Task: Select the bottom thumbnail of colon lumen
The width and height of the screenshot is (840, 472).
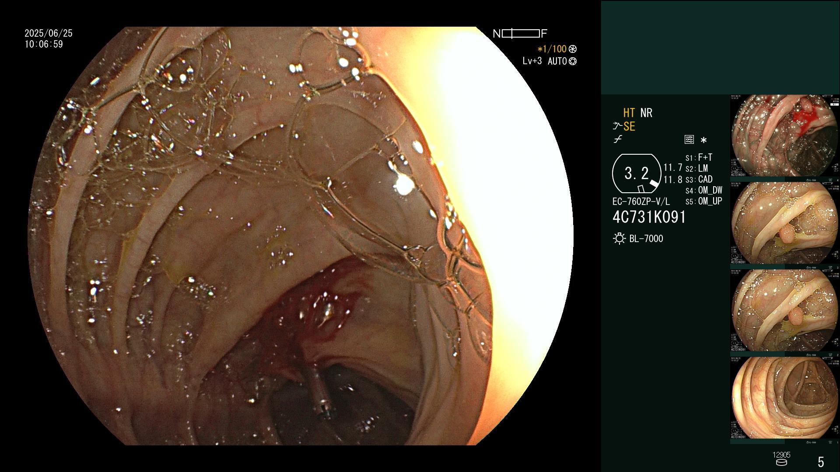Action: 785,398
